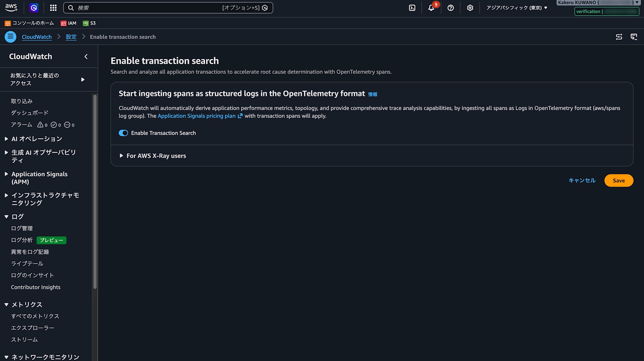
Task: Open ログ分析 preview item
Action: click(22, 240)
